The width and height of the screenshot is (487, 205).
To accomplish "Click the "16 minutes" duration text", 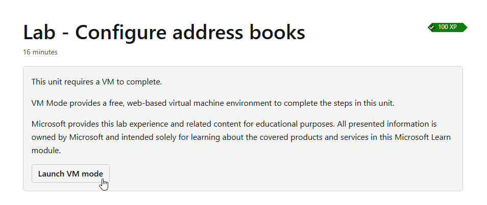I will (x=40, y=52).
